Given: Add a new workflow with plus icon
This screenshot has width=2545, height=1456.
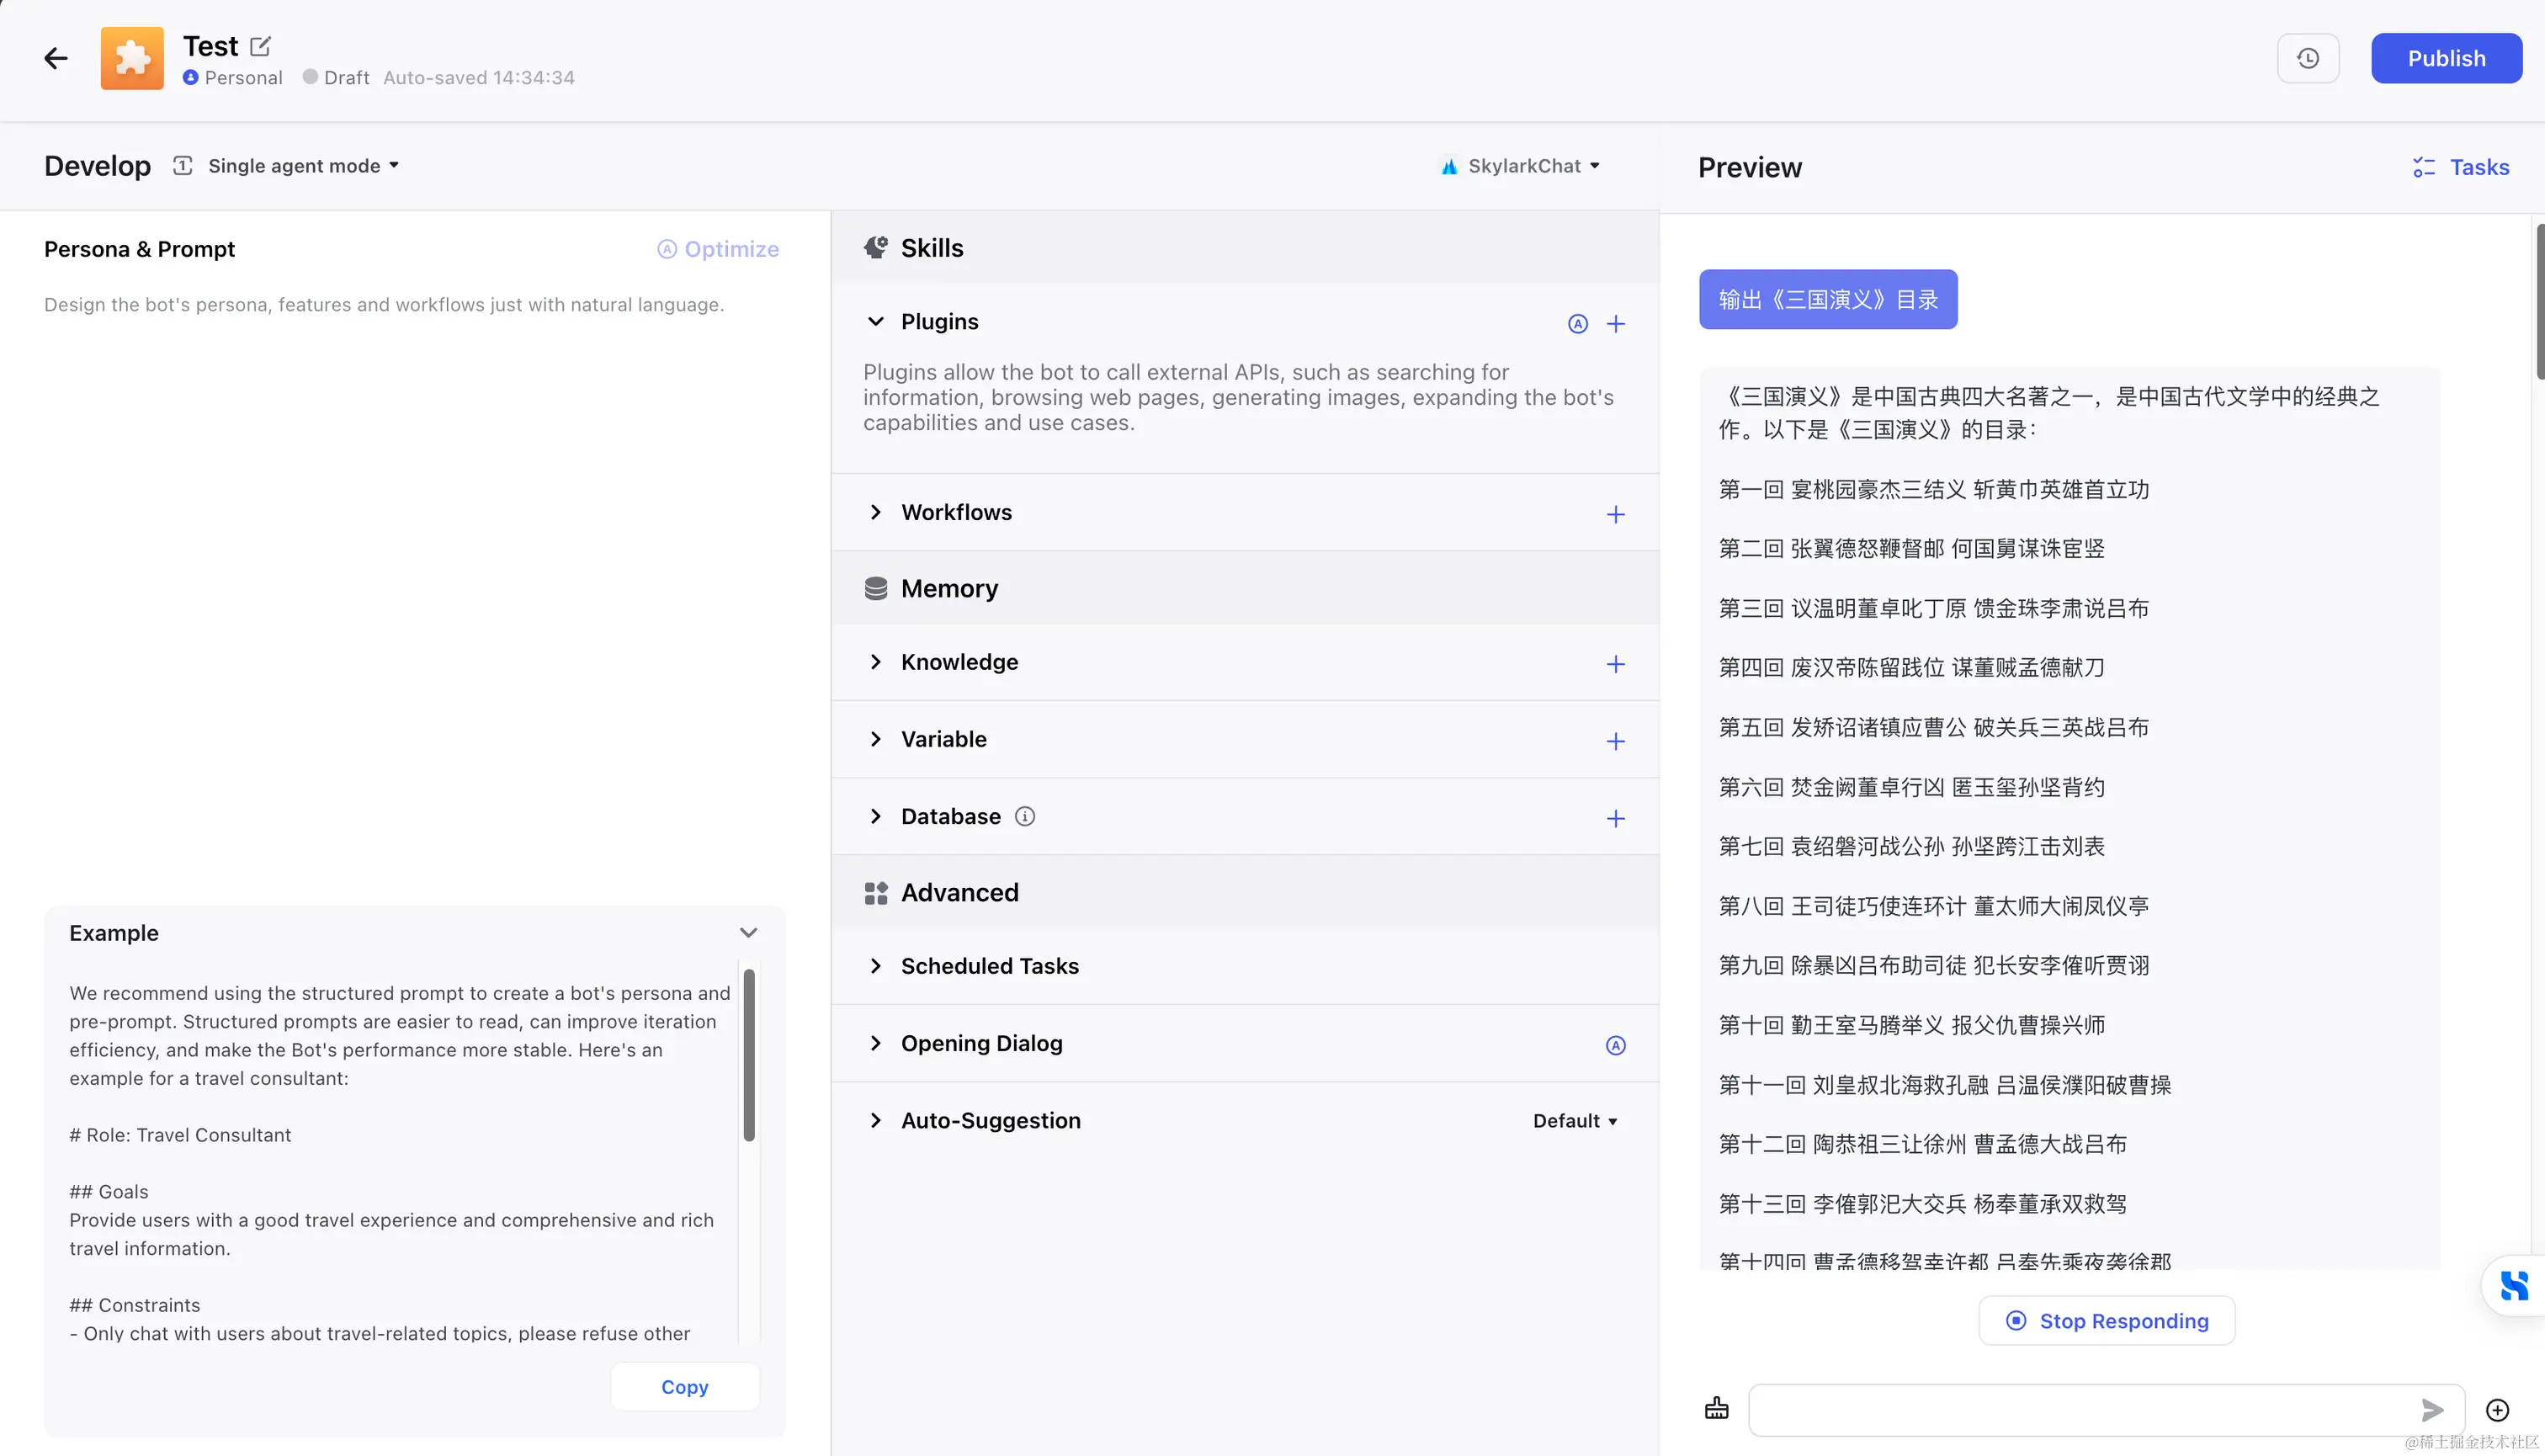Looking at the screenshot, I should tap(1615, 514).
